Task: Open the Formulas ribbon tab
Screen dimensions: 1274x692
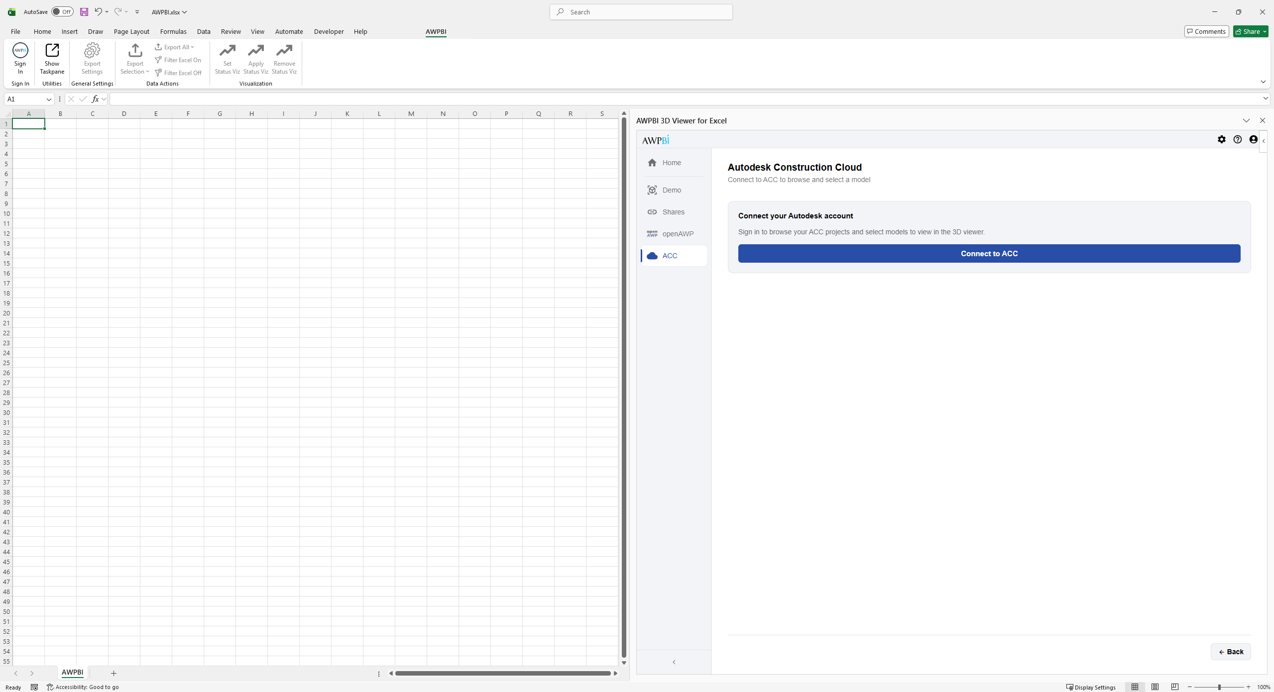Action: (173, 31)
